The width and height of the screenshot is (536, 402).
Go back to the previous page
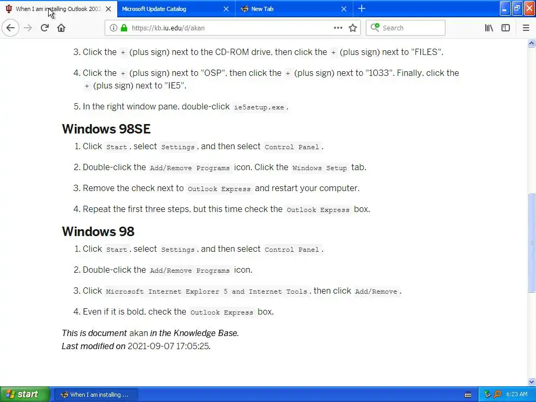coord(10,28)
